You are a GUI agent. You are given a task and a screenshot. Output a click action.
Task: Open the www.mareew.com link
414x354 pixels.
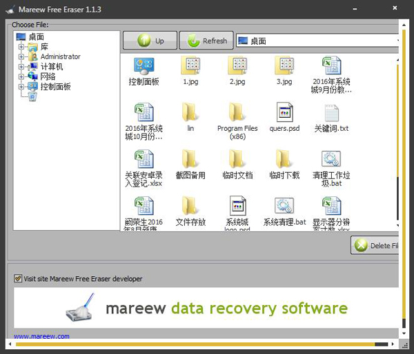click(x=41, y=336)
